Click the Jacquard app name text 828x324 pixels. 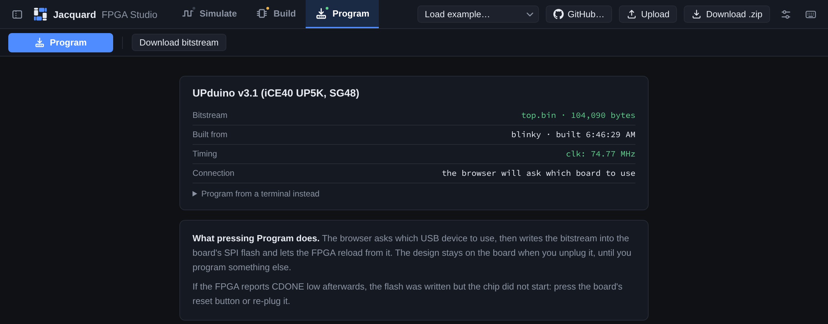75,14
